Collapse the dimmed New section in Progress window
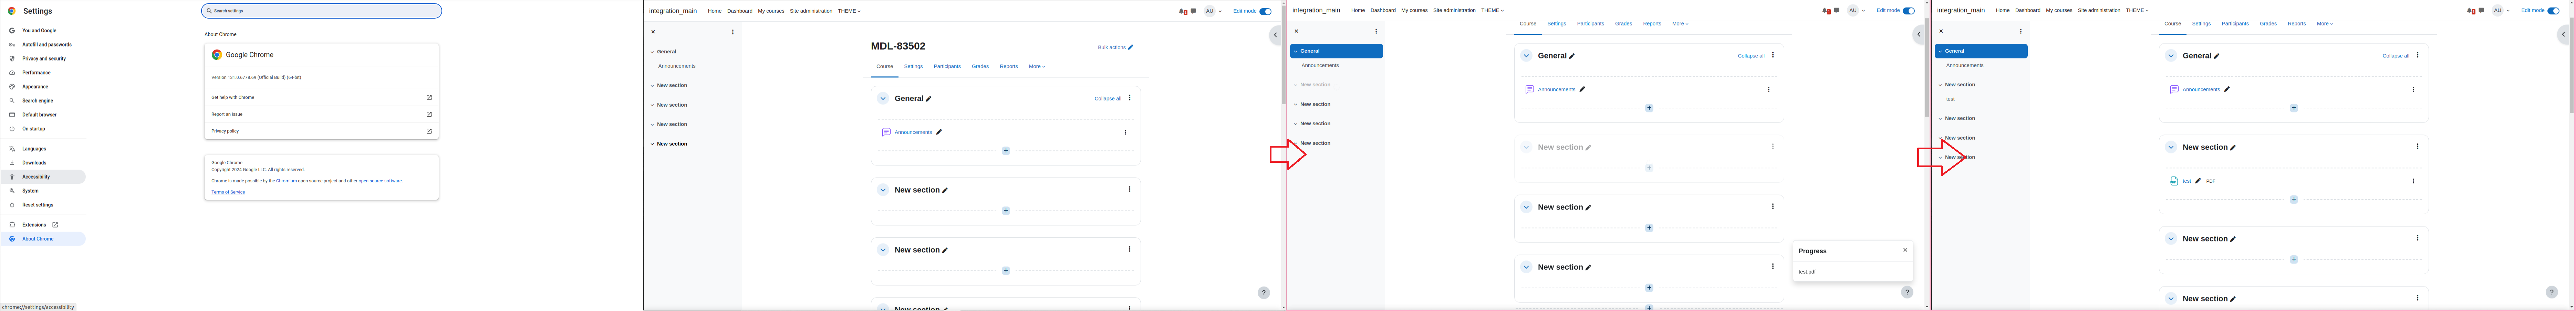The image size is (2576, 311). pyautogui.click(x=1526, y=147)
